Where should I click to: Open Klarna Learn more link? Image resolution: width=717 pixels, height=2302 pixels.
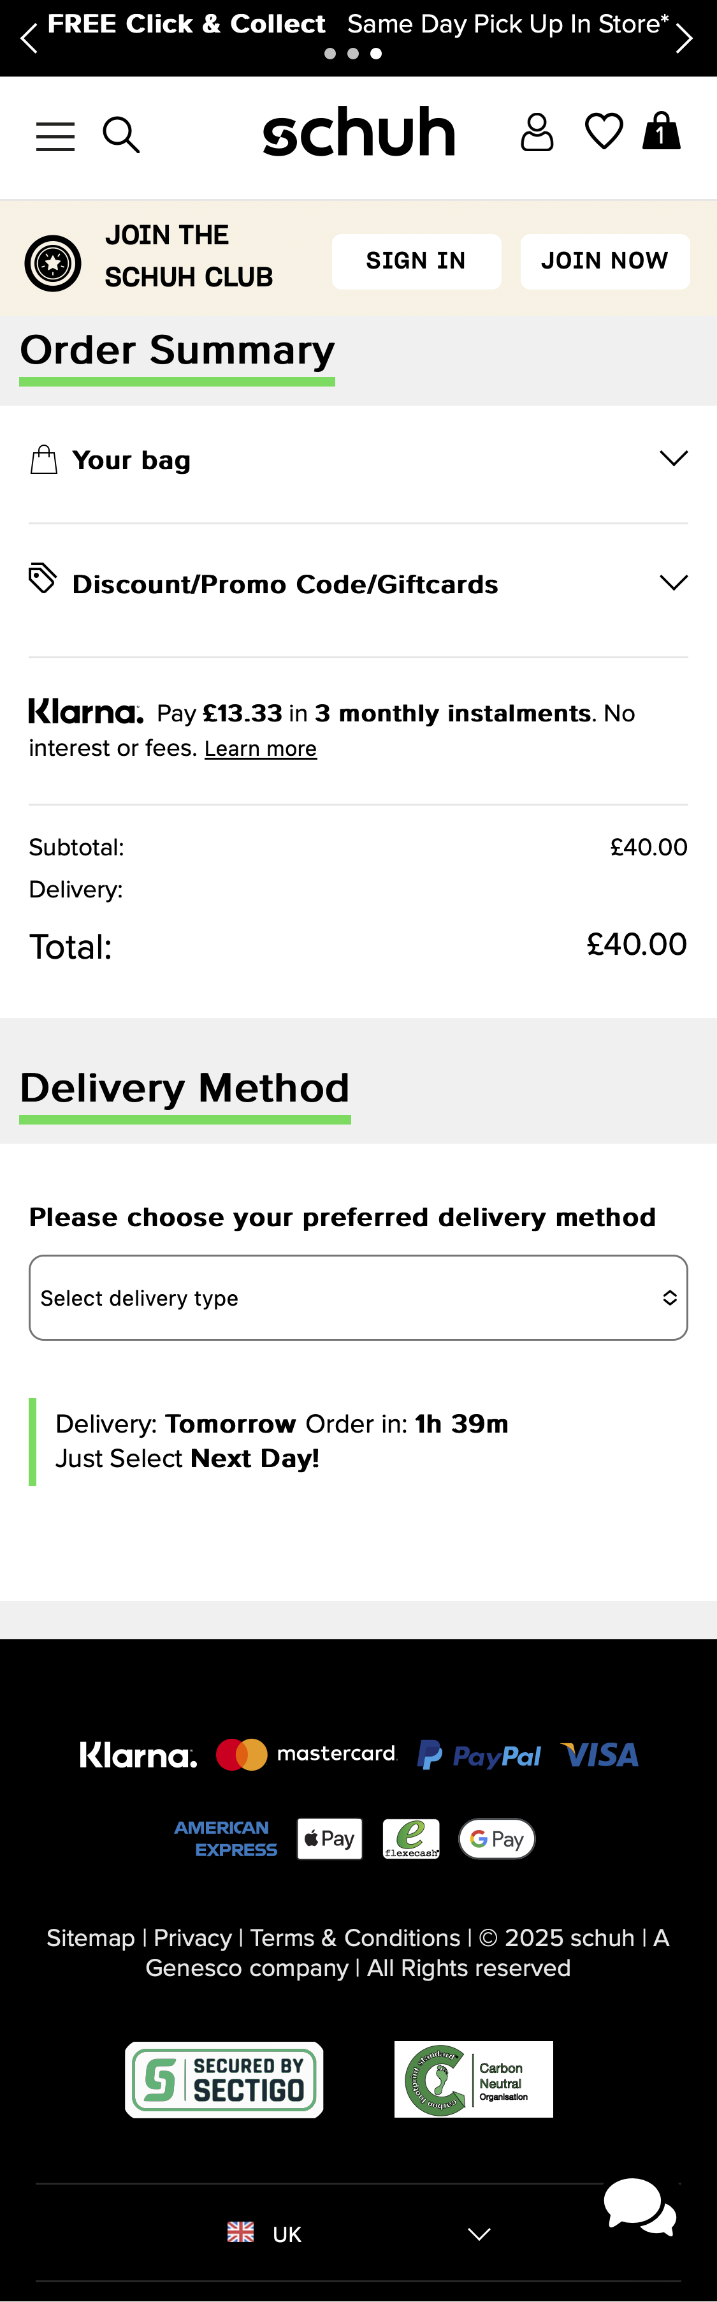[261, 749]
